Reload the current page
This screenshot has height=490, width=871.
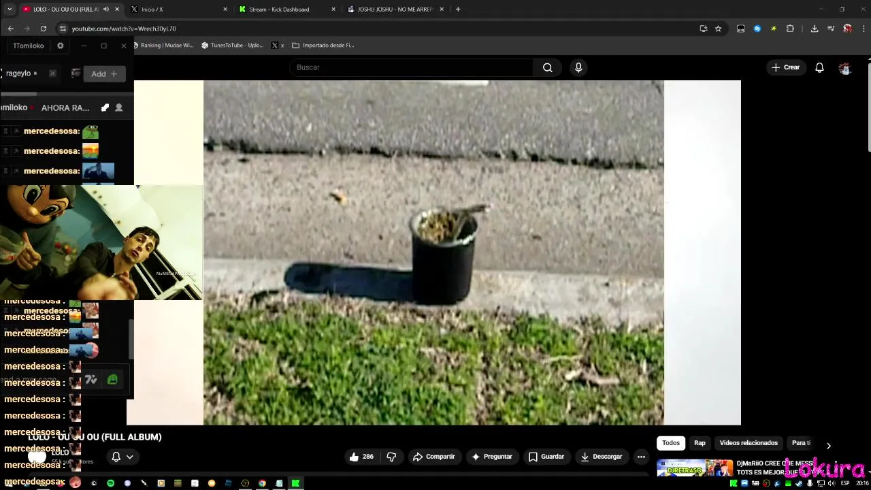43,29
